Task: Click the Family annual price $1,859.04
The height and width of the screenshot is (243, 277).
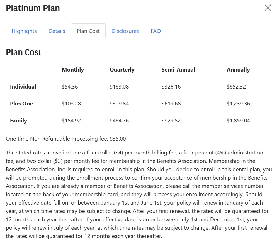Action: [x=238, y=121]
